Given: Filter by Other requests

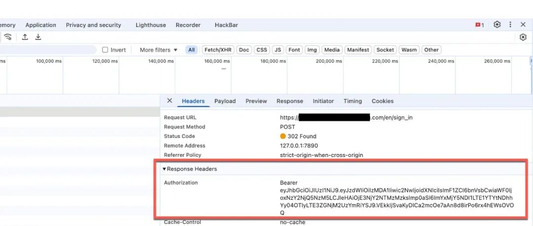Looking at the screenshot, I should point(431,50).
